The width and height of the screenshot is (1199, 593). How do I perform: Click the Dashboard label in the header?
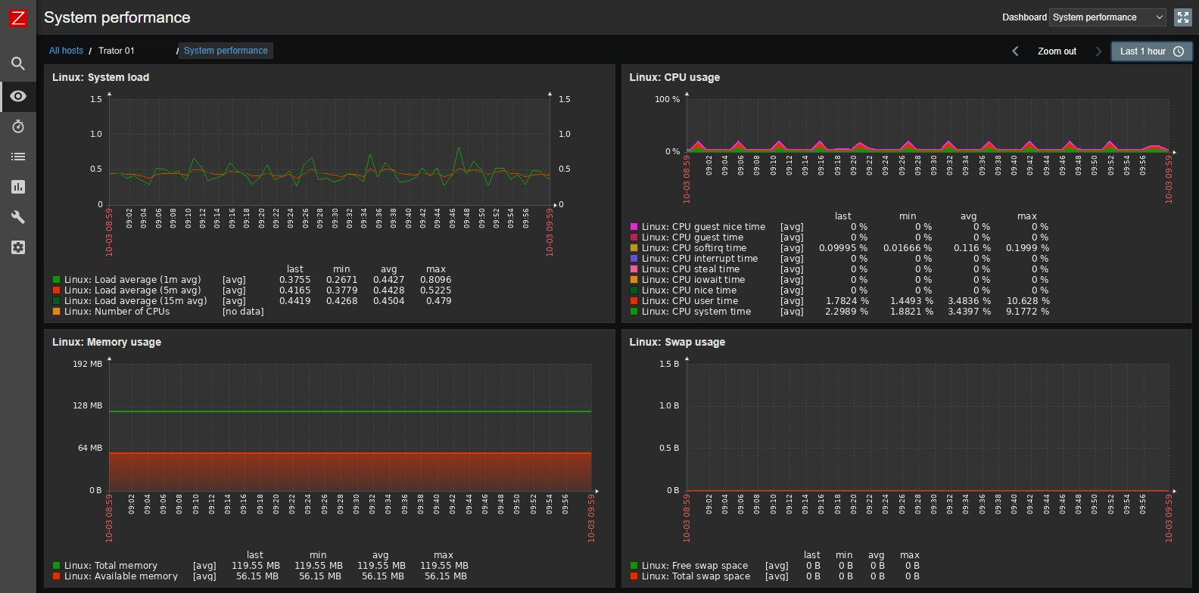pyautogui.click(x=1024, y=17)
